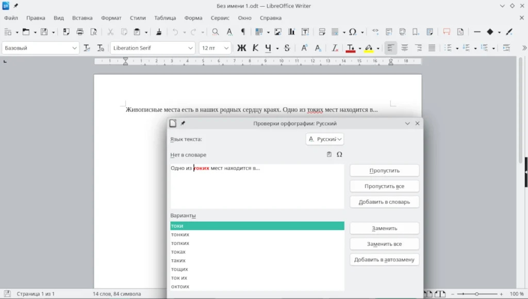Image resolution: width=528 pixels, height=299 pixels.
Task: Click the Save document icon
Action: [44, 32]
